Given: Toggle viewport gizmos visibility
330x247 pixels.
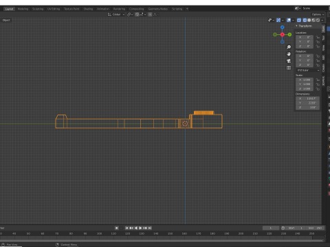Looking at the screenshot, I should 278,20.
